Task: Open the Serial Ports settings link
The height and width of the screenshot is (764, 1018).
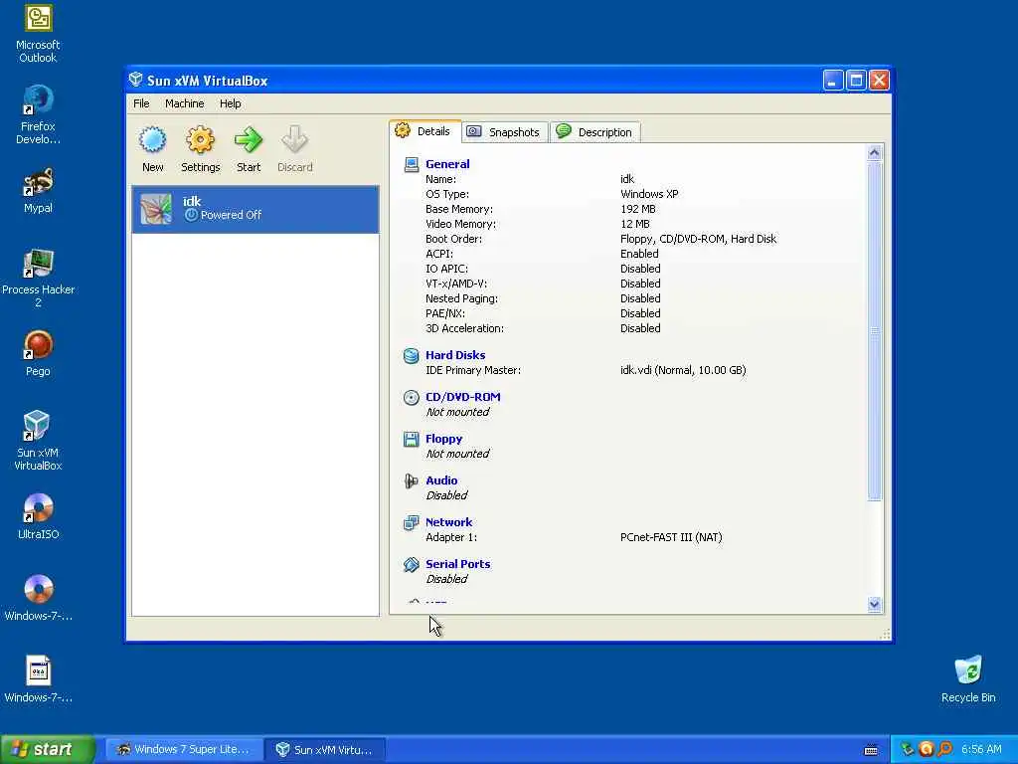Action: point(457,565)
